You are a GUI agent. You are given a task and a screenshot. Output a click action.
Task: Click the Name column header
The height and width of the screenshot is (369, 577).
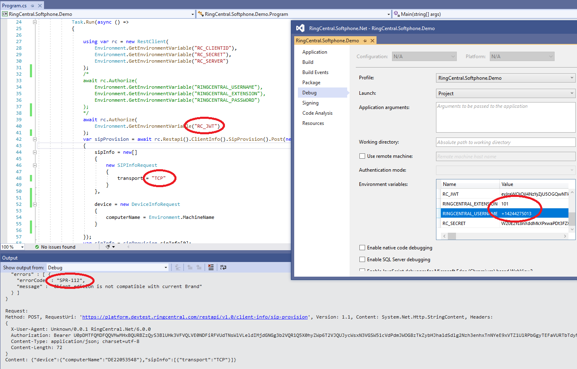(x=470, y=184)
